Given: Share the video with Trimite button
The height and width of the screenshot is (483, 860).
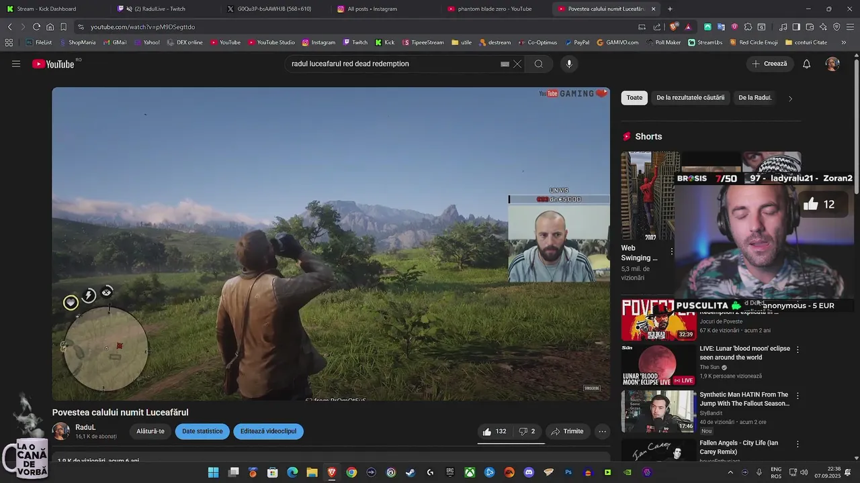Looking at the screenshot, I should (568, 431).
